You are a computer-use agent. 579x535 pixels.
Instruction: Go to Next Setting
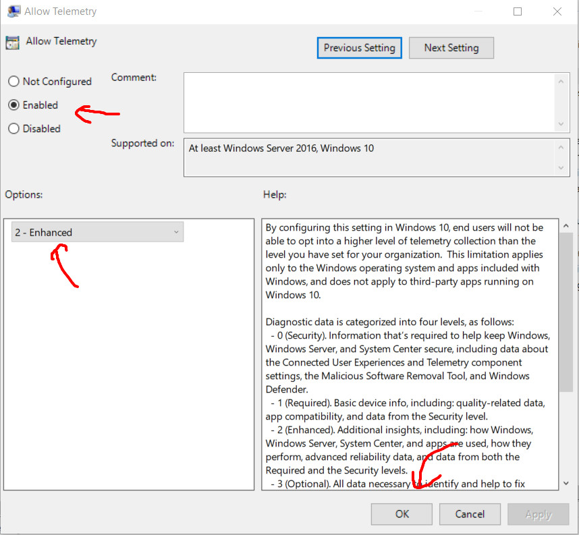[x=451, y=48]
